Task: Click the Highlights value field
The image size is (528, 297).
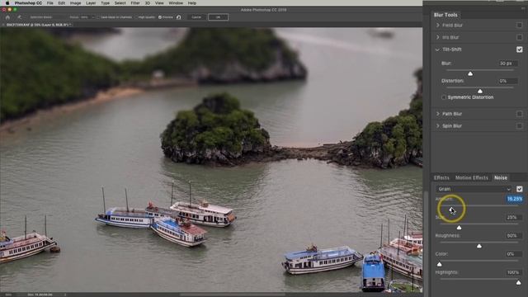Action: [513, 272]
